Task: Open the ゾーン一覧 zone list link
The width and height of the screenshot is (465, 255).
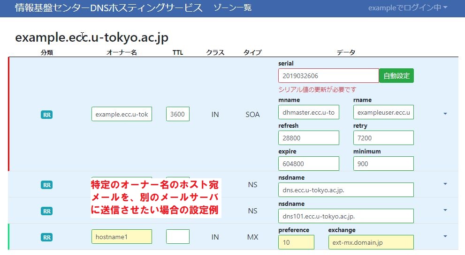Action: [x=233, y=7]
